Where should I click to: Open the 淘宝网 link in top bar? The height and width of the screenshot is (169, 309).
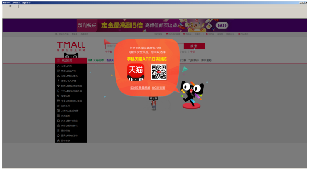pos(220,34)
